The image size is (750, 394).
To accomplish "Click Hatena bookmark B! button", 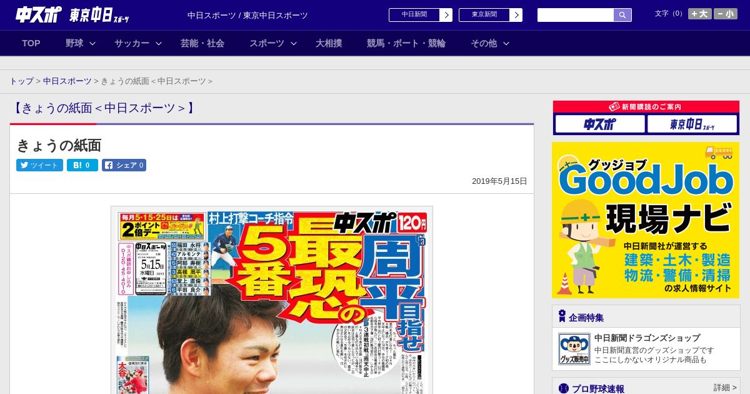I will [82, 165].
